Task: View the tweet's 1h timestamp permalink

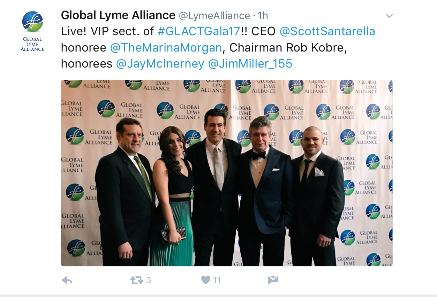Action: click(263, 16)
